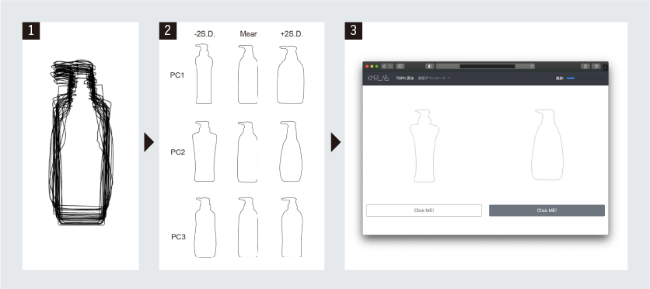Open the privacy report shield icon

(430, 66)
